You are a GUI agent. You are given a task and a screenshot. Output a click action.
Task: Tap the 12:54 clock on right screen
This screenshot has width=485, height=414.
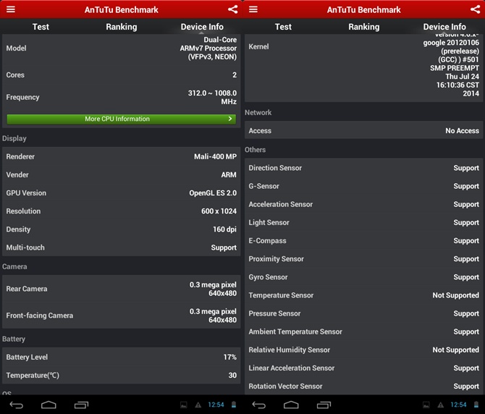[458, 405]
